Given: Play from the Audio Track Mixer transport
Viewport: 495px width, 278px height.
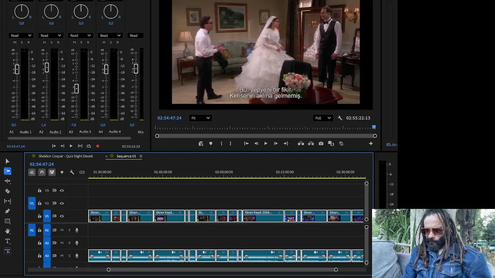Looking at the screenshot, I should (x=71, y=146).
